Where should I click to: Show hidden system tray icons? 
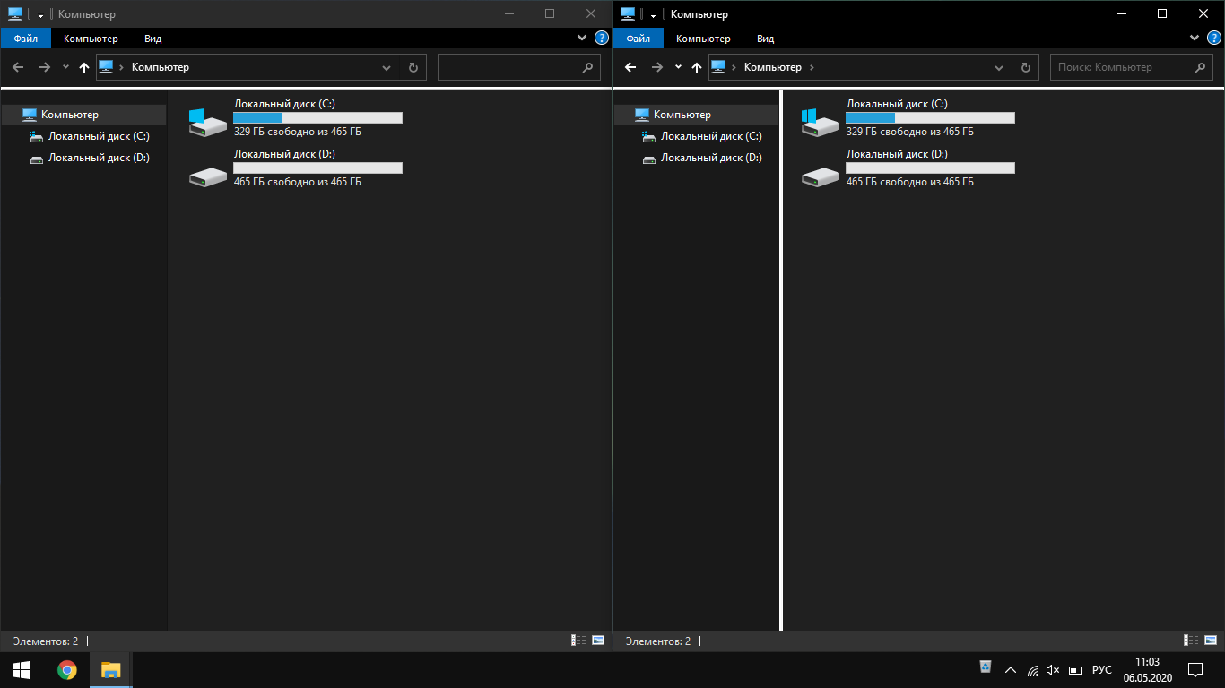pos(1011,670)
